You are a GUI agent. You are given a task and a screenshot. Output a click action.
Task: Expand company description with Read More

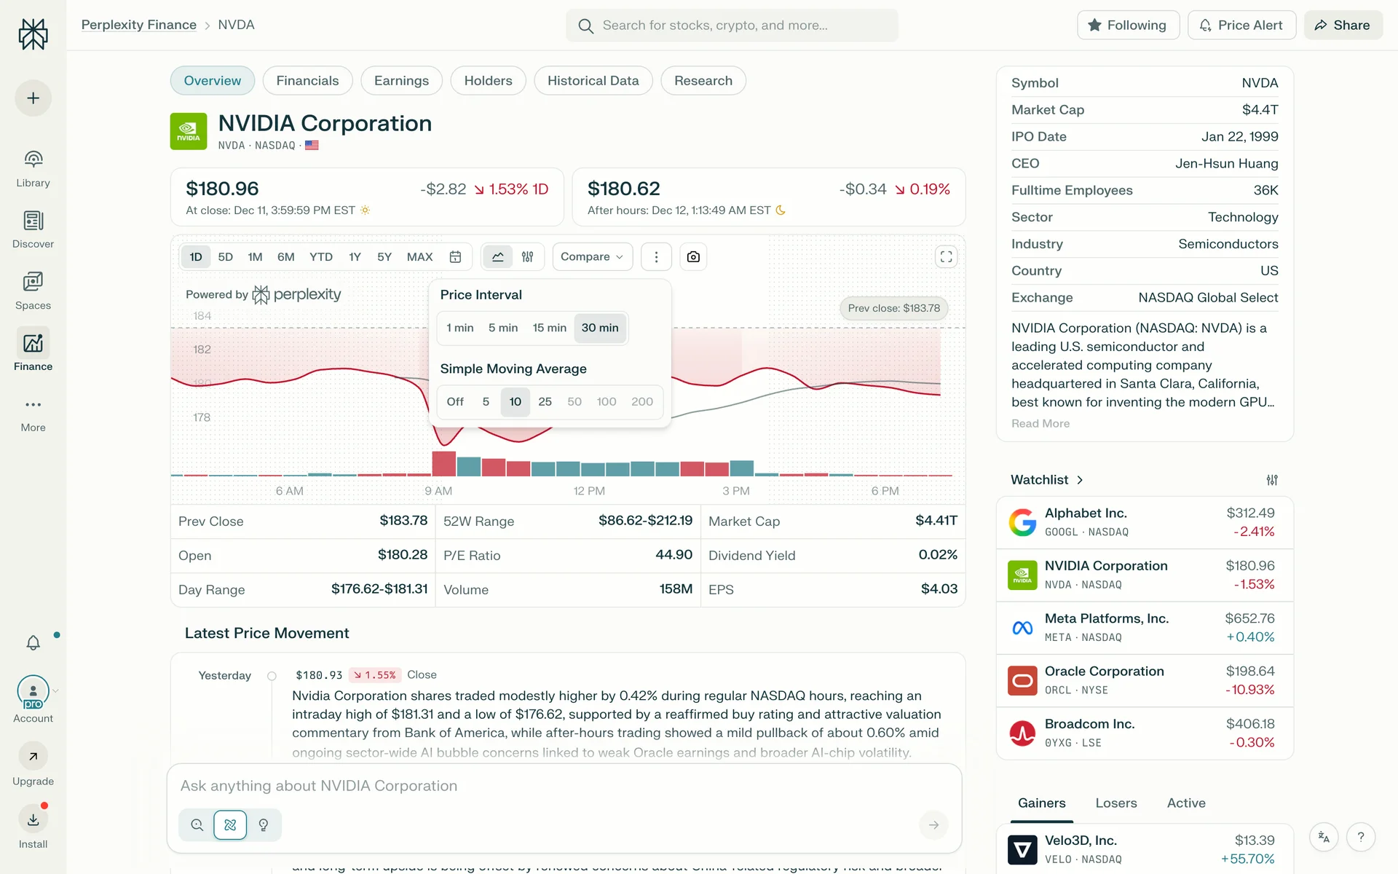tap(1040, 423)
